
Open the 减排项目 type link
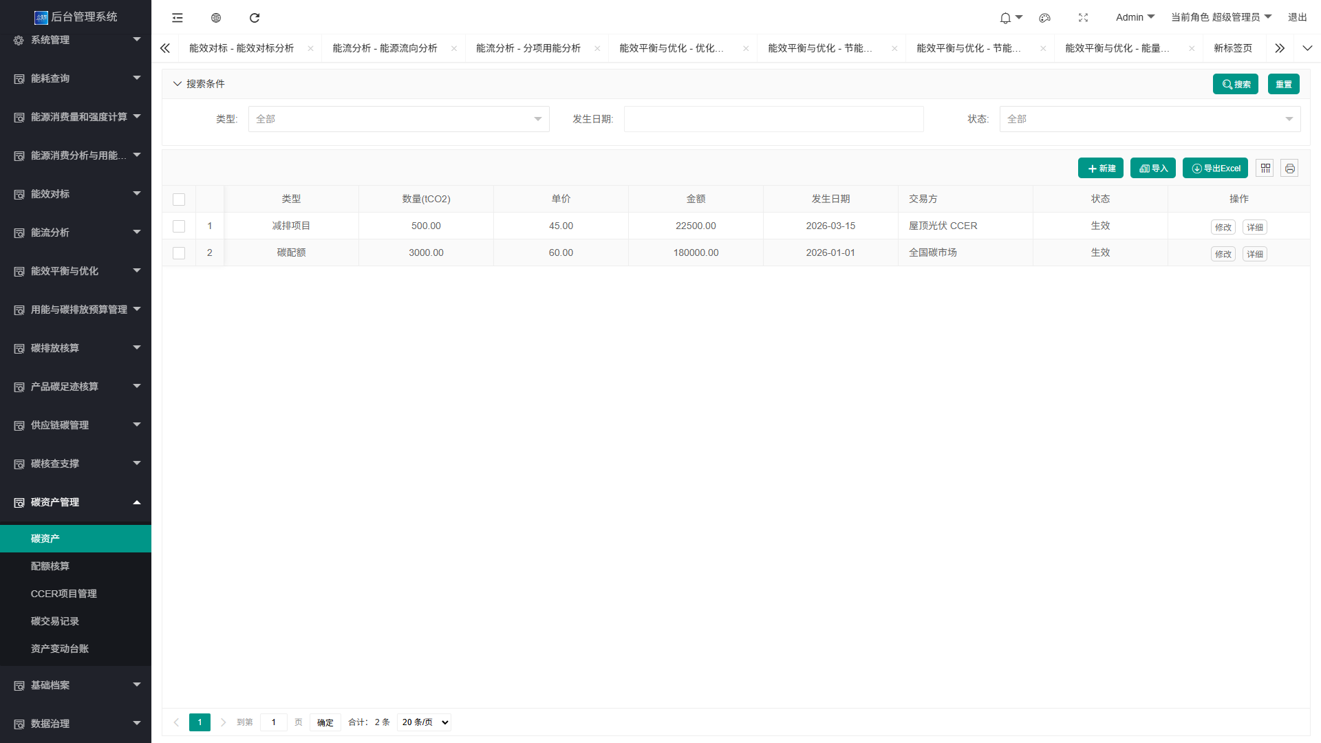pos(291,226)
